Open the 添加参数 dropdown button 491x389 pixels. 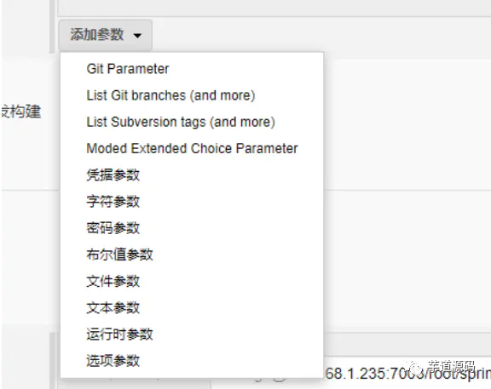point(105,35)
